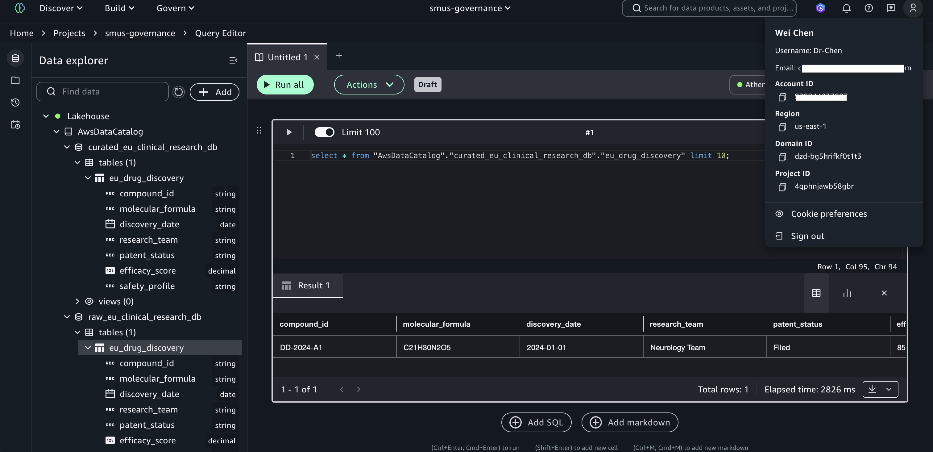Image resolution: width=933 pixels, height=452 pixels.
Task: Click the Add data button
Action: tap(214, 92)
